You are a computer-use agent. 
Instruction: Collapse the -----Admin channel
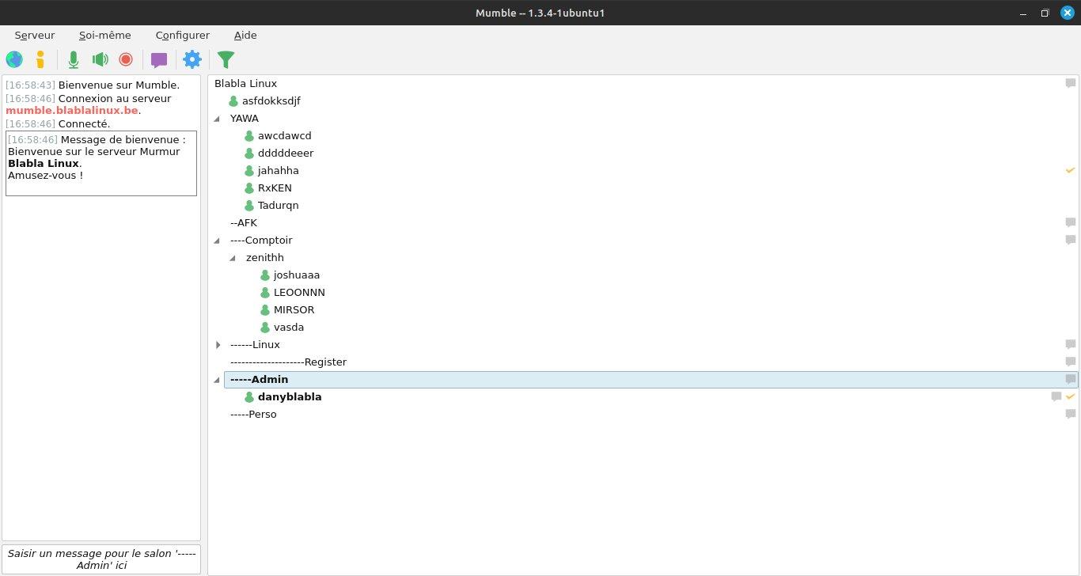tap(218, 380)
